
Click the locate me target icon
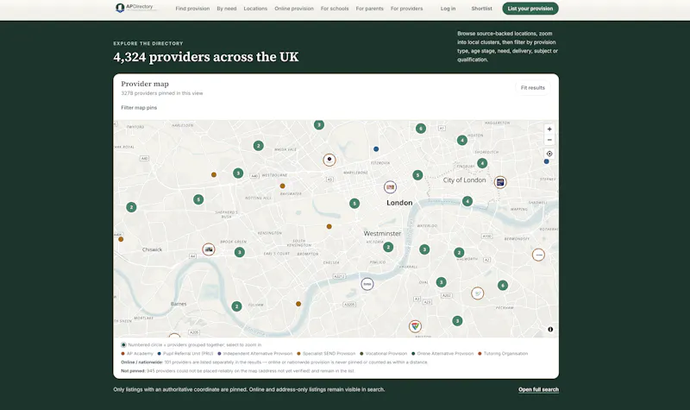click(549, 154)
